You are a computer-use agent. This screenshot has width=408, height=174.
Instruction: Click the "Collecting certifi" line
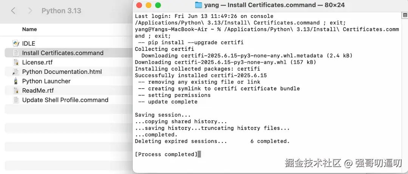[x=164, y=49]
